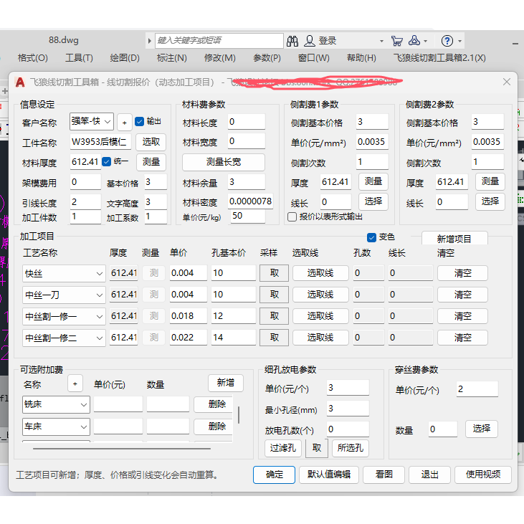Click 测量 button beside 材料厚度
Image resolution: width=524 pixels, height=524 pixels.
[151, 162]
